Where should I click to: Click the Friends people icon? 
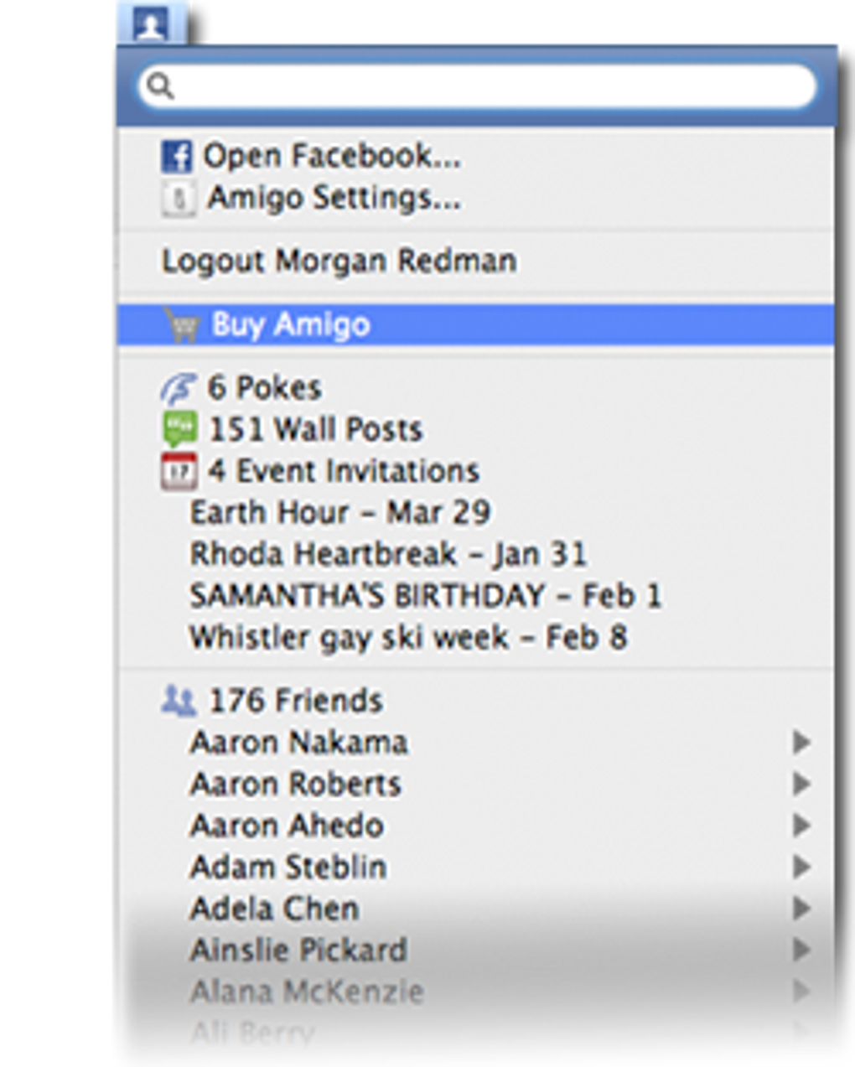(179, 701)
